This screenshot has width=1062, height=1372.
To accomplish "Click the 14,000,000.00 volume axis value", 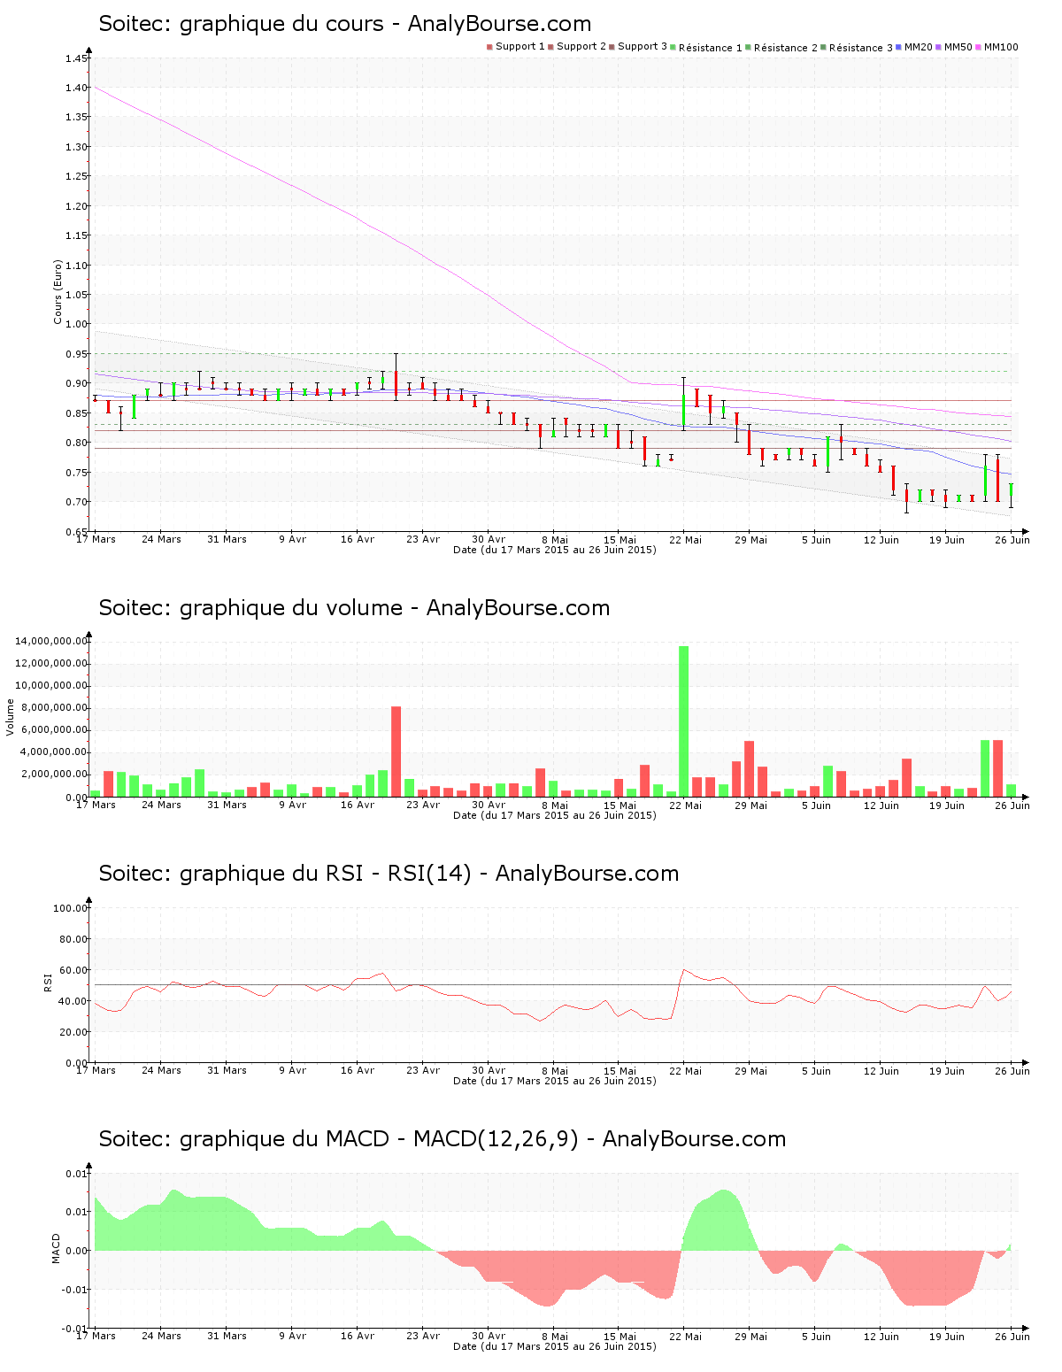I will (51, 641).
